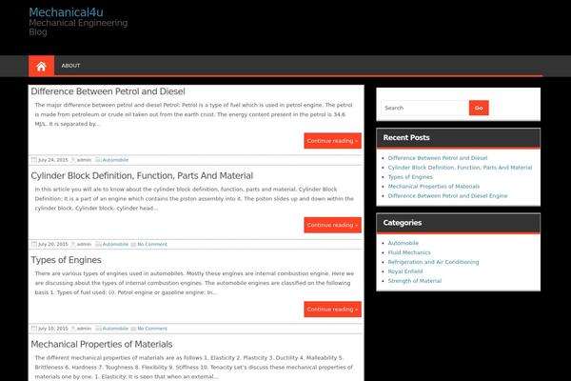Screen dimensions: 571x381
Task: Select date text July 20, 2015
Action: [x=53, y=244]
